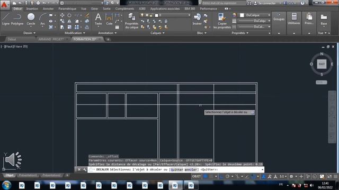Image resolution: width=339 pixels, height=190 pixels.
Task: Toggle ortho mode in status bar
Action: 221,176
